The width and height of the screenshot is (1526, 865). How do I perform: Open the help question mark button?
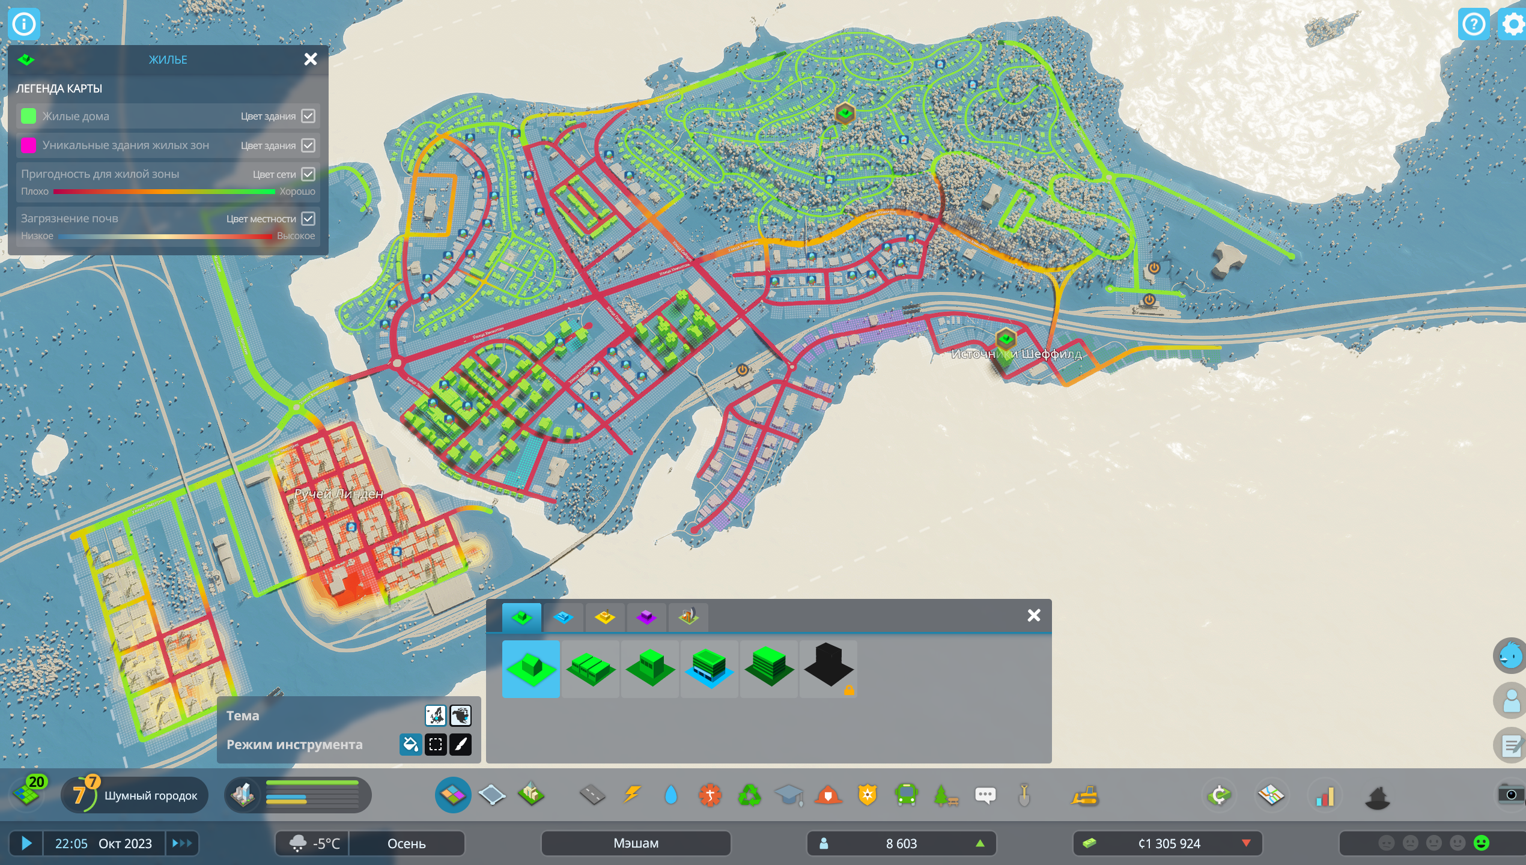[x=1474, y=24]
